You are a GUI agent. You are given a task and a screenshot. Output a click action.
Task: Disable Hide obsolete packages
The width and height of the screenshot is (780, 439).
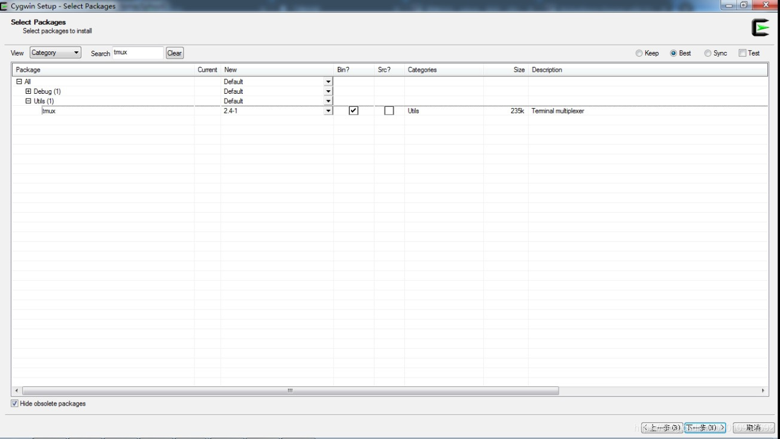coord(14,403)
